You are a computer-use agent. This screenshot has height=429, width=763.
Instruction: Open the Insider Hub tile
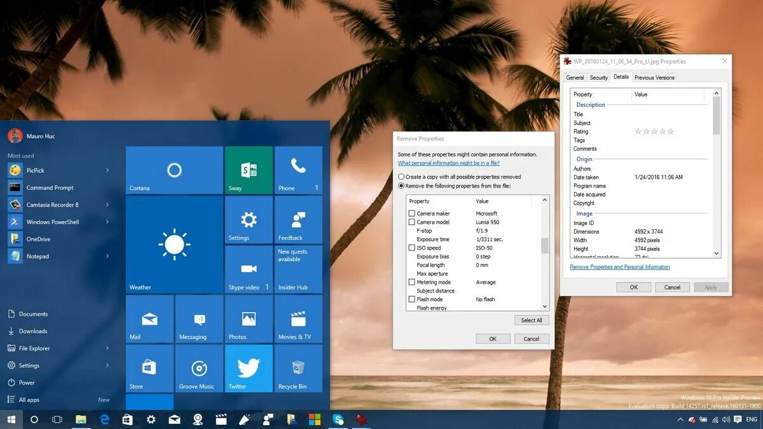(298, 269)
